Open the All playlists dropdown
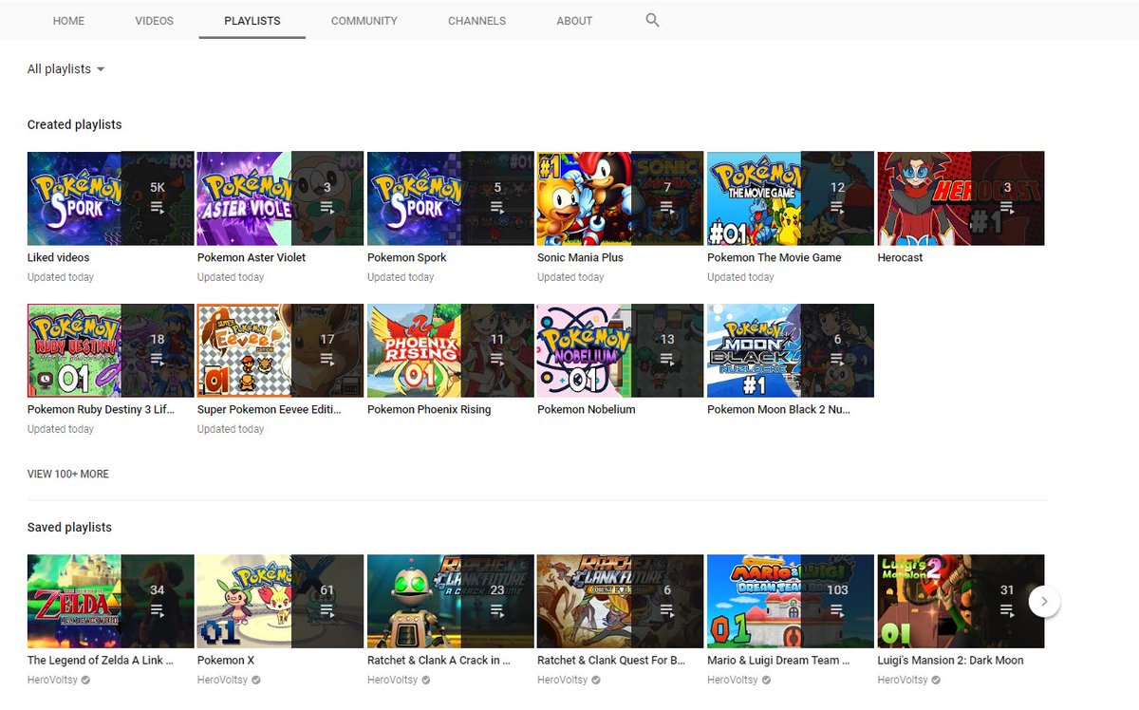This screenshot has height=710, width=1139. [66, 69]
